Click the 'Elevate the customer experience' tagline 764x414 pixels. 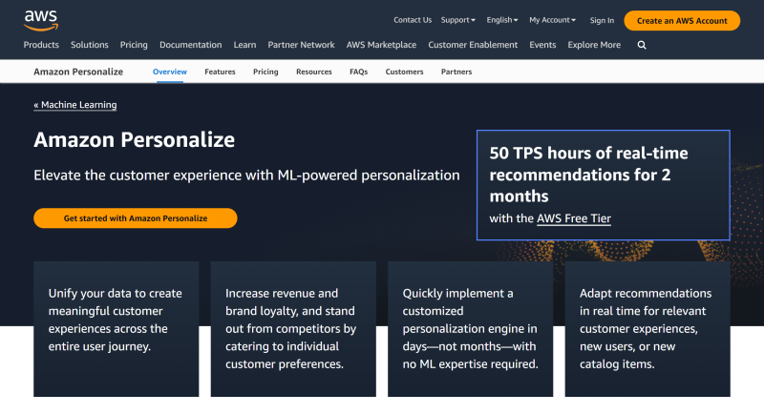point(246,176)
